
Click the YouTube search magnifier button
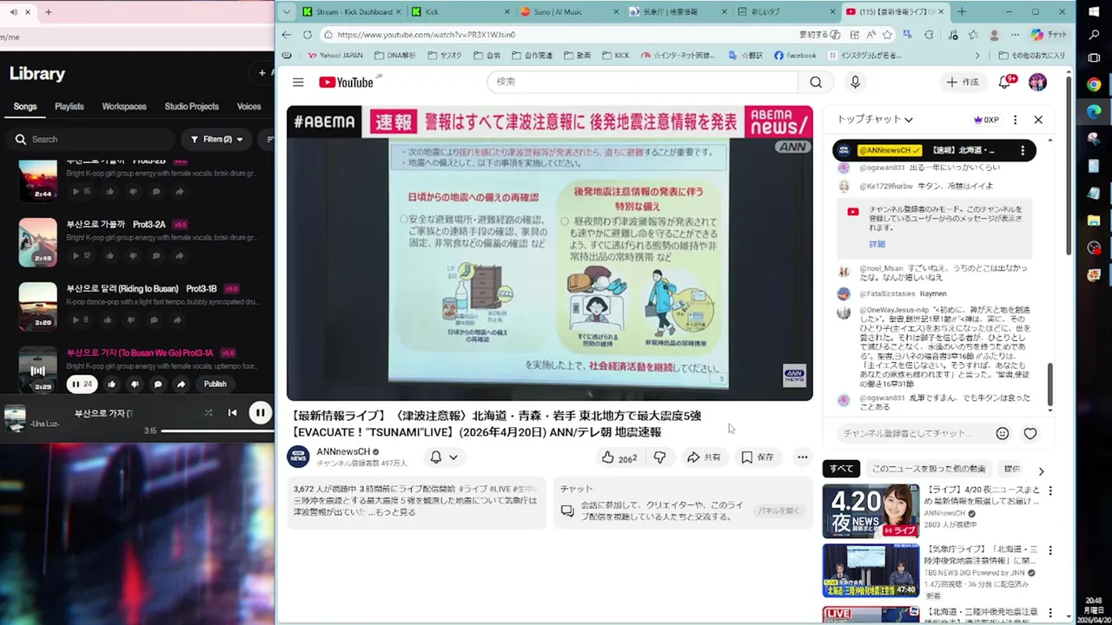[x=816, y=82]
